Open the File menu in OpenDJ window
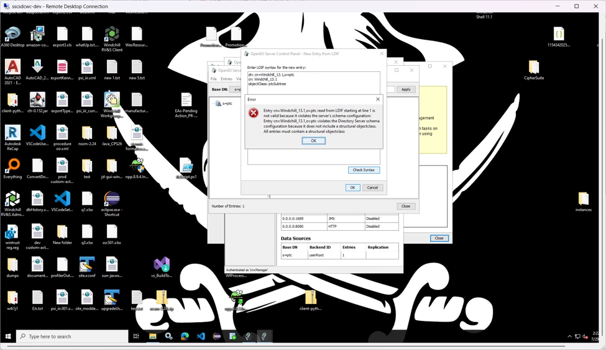 pyautogui.click(x=213, y=79)
